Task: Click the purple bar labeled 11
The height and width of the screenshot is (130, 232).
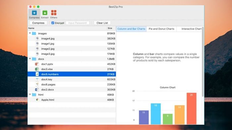Action: point(144,117)
